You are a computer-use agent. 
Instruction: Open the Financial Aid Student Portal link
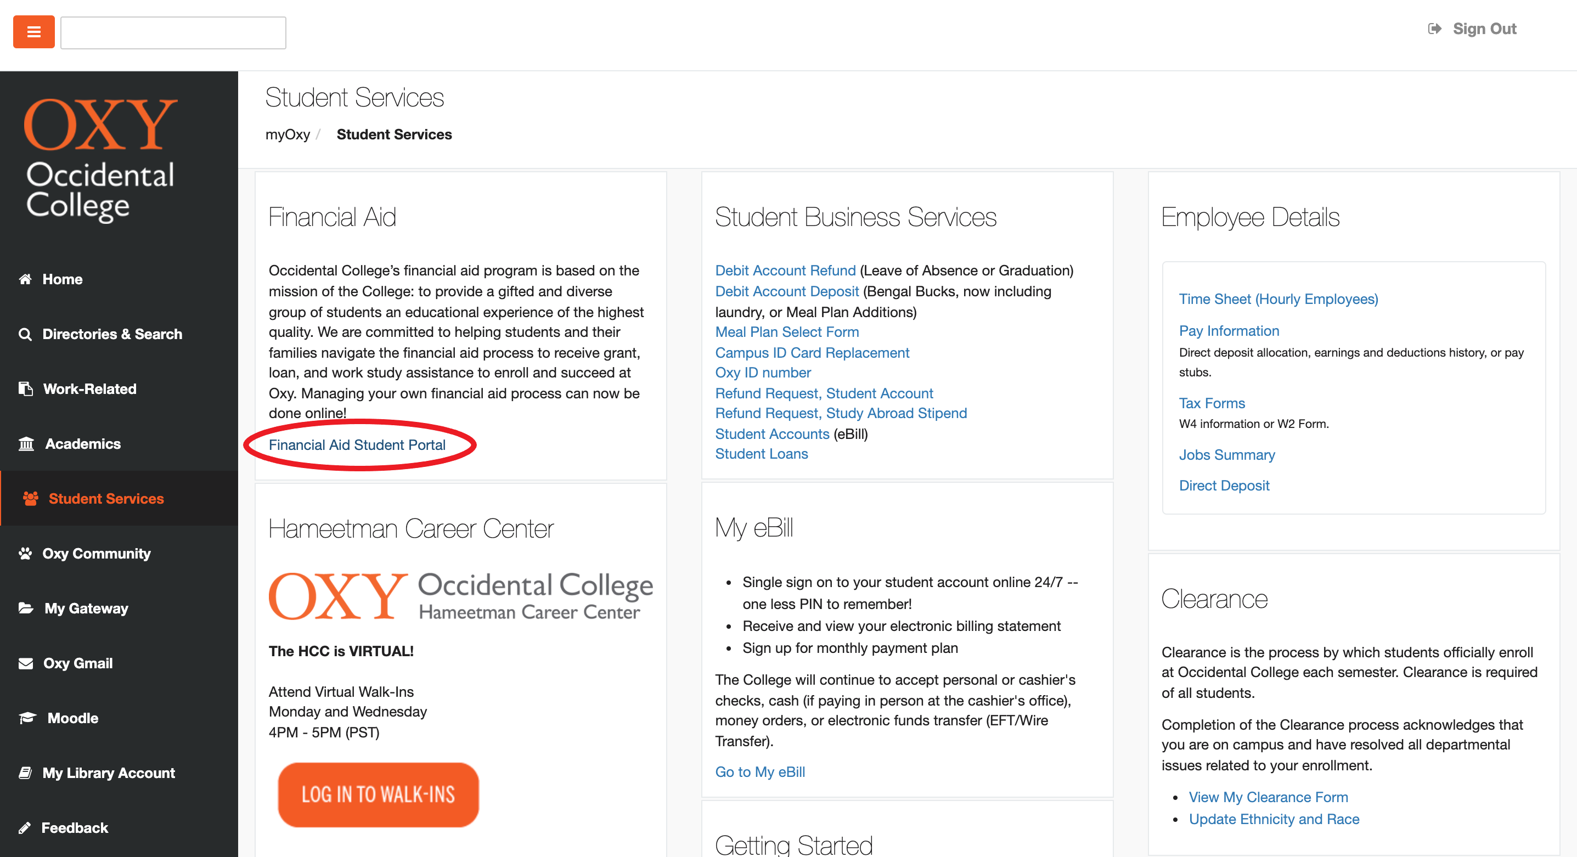click(357, 445)
